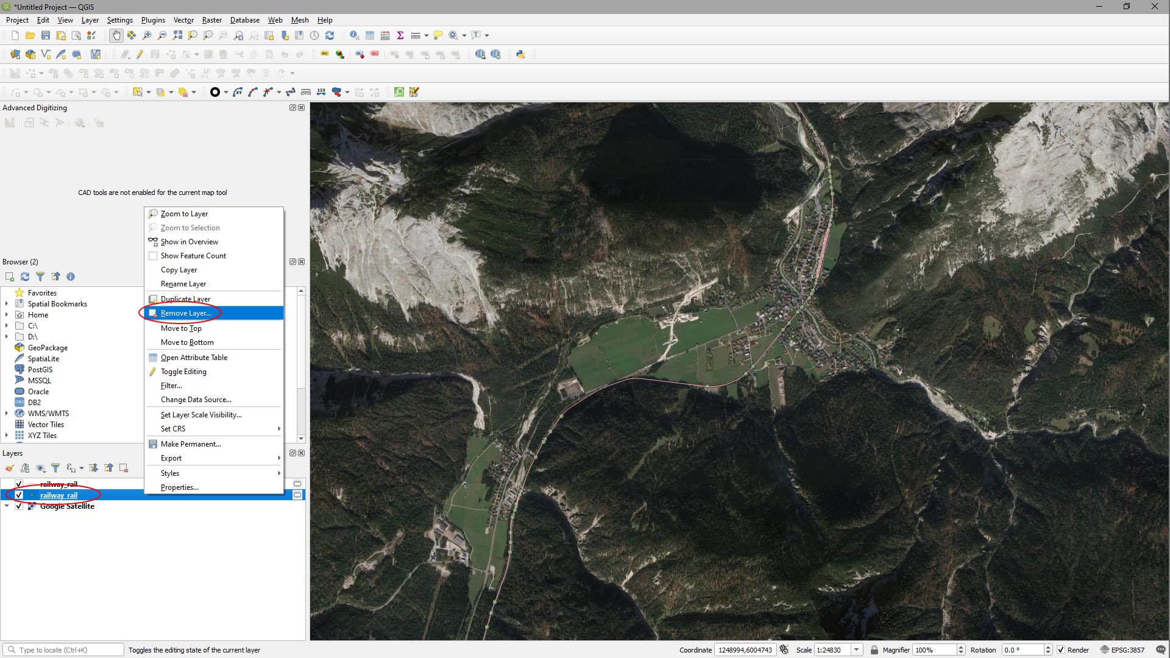
Task: Open Styles submenu in context menu
Action: click(214, 473)
